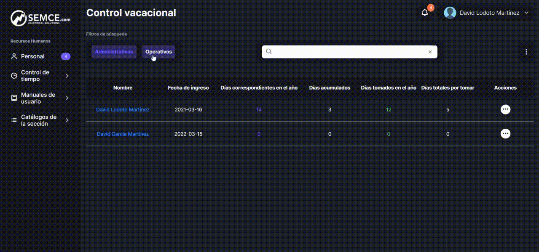Toggle the Operativos filter
This screenshot has width=539, height=252.
[x=158, y=52]
